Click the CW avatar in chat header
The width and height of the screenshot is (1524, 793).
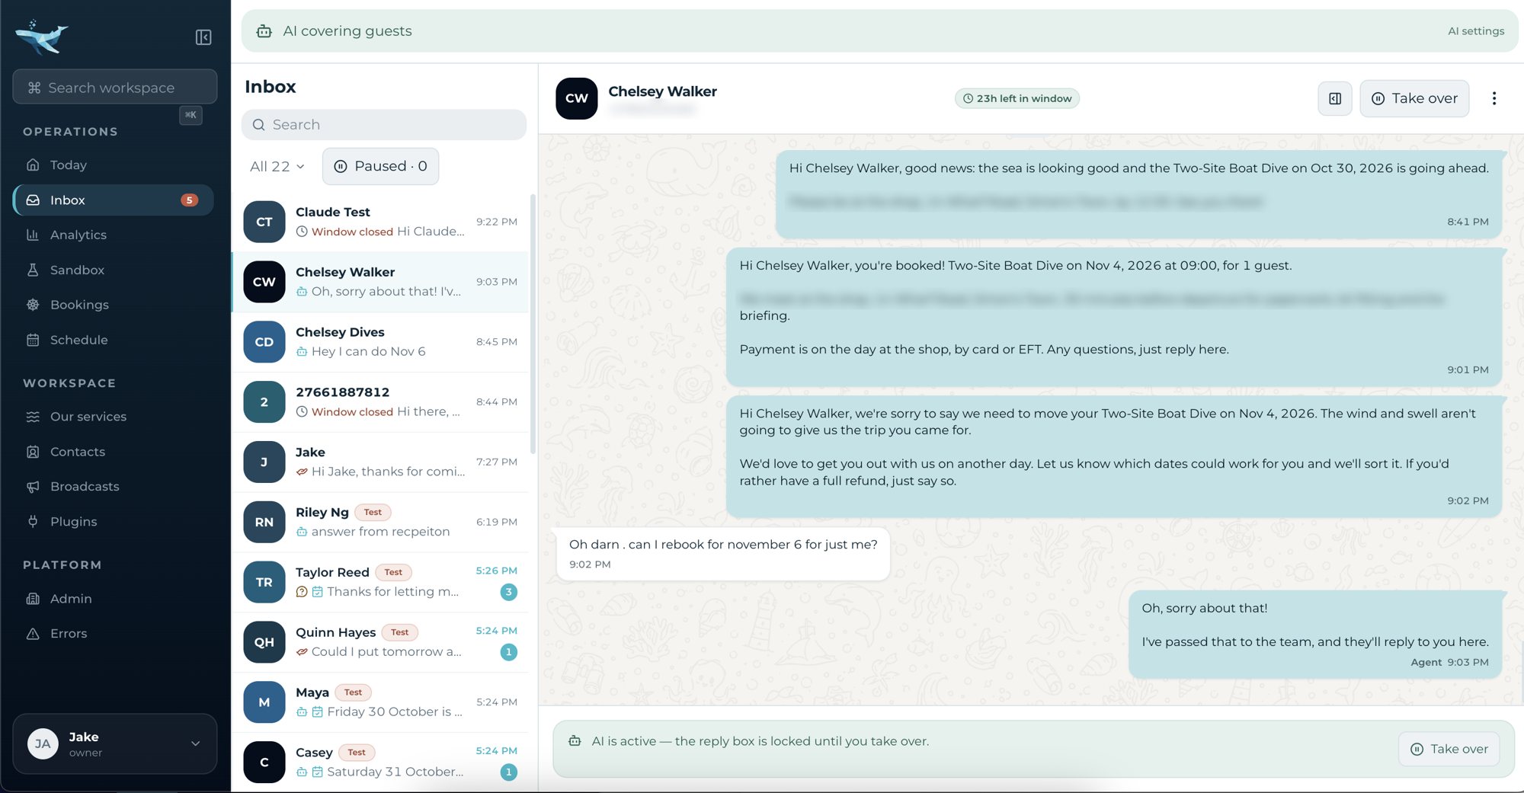click(577, 98)
